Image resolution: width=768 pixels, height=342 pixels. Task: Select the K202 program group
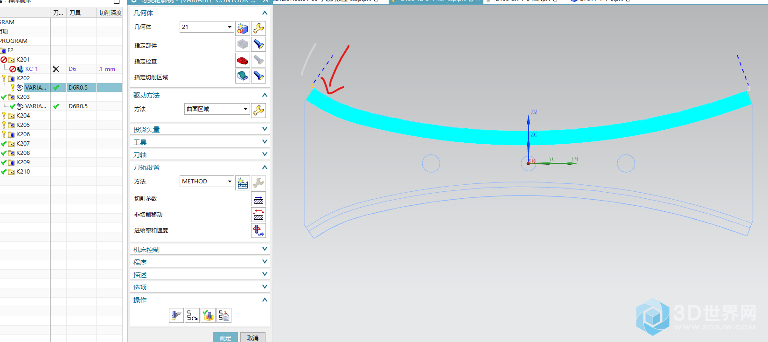pos(23,78)
